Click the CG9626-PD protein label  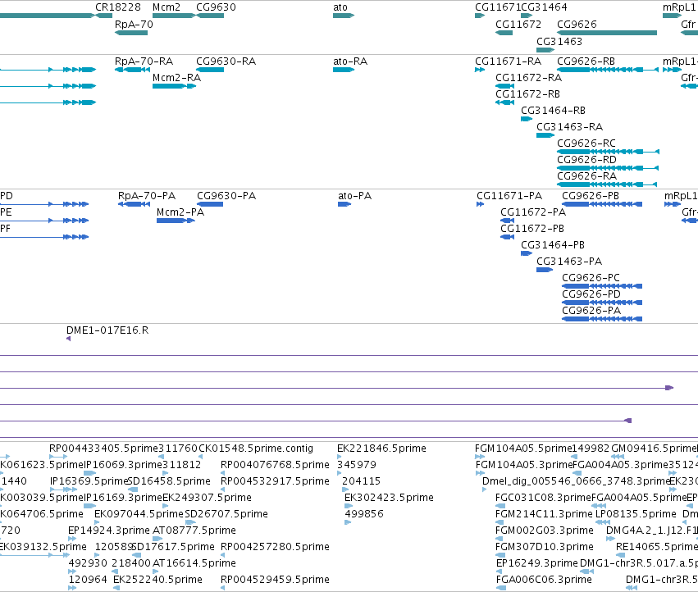pyautogui.click(x=591, y=294)
